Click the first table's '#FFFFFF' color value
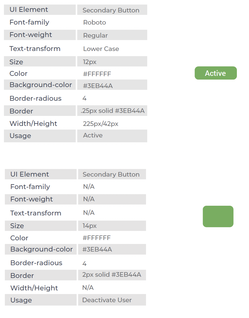This screenshot has width=249, height=318. point(97,74)
